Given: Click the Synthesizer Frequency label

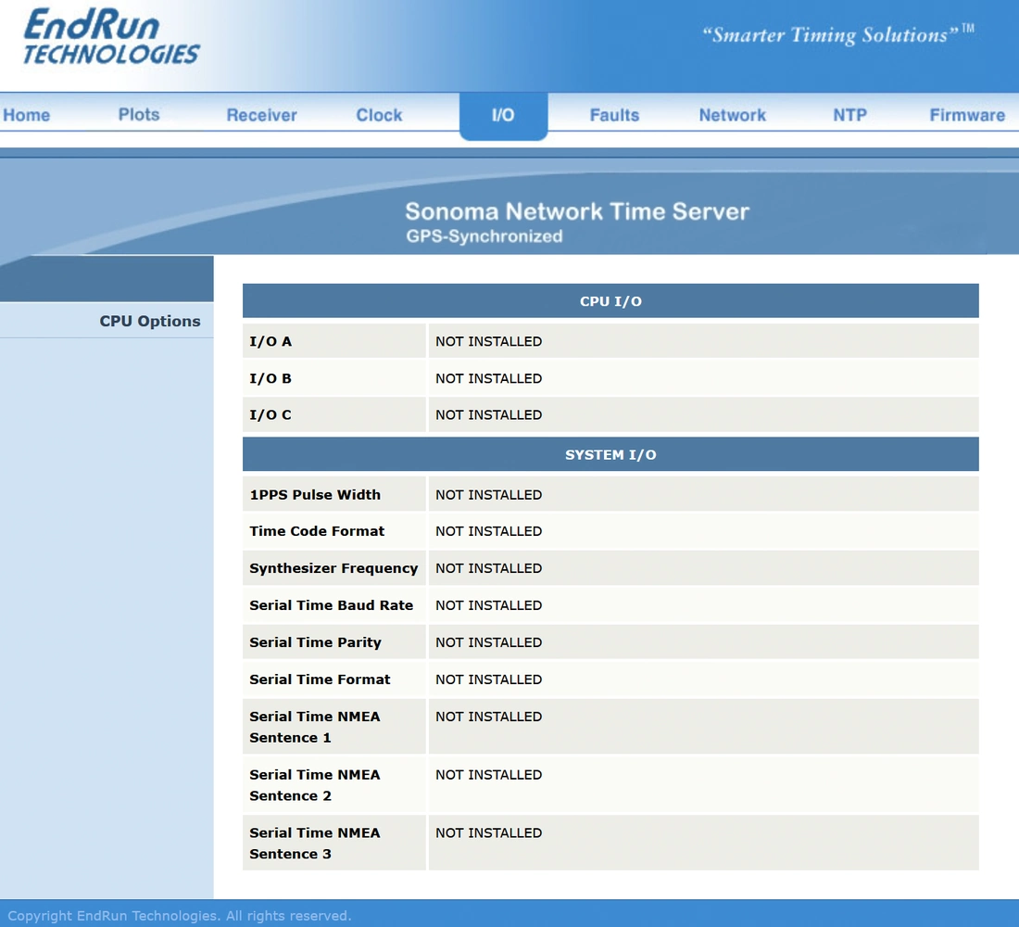Looking at the screenshot, I should pyautogui.click(x=334, y=568).
